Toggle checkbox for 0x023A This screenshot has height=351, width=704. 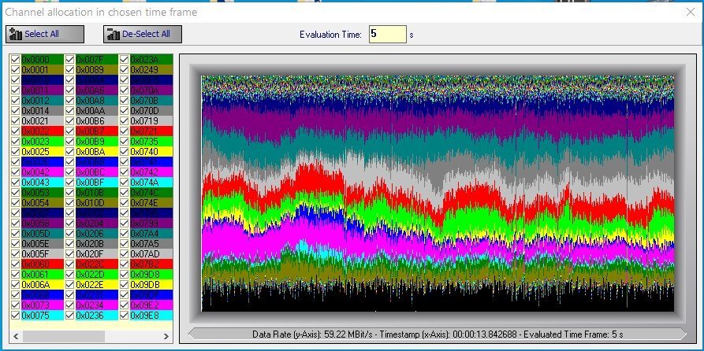click(x=125, y=59)
